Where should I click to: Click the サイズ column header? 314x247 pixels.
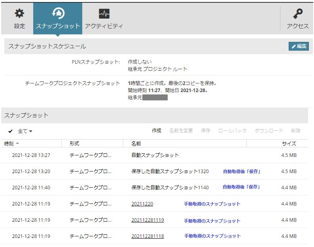click(x=289, y=143)
